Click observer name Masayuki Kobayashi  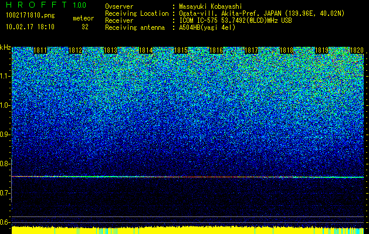(211, 7)
